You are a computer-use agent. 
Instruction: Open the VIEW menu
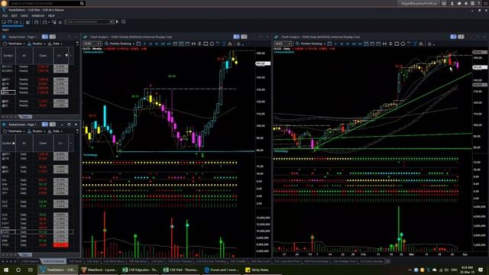24,15
